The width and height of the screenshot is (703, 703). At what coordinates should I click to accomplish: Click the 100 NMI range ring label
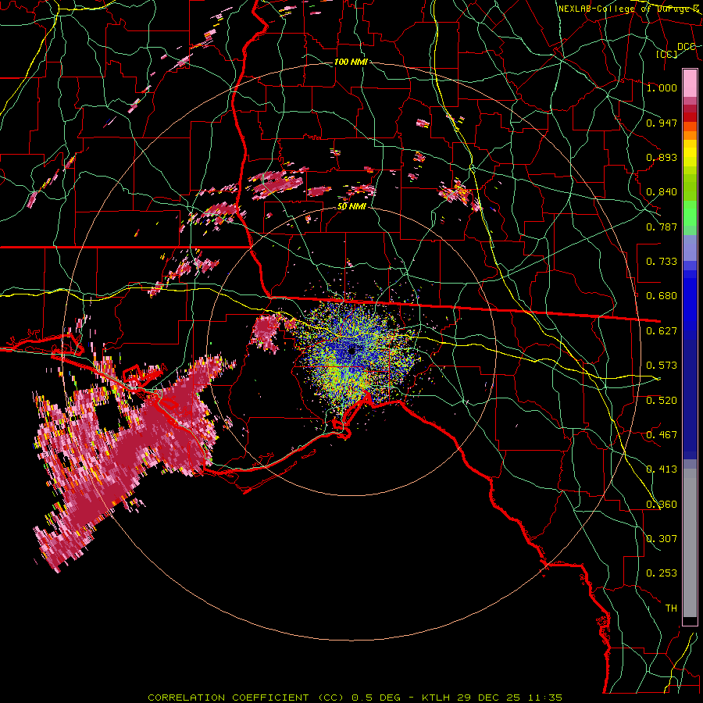(351, 62)
